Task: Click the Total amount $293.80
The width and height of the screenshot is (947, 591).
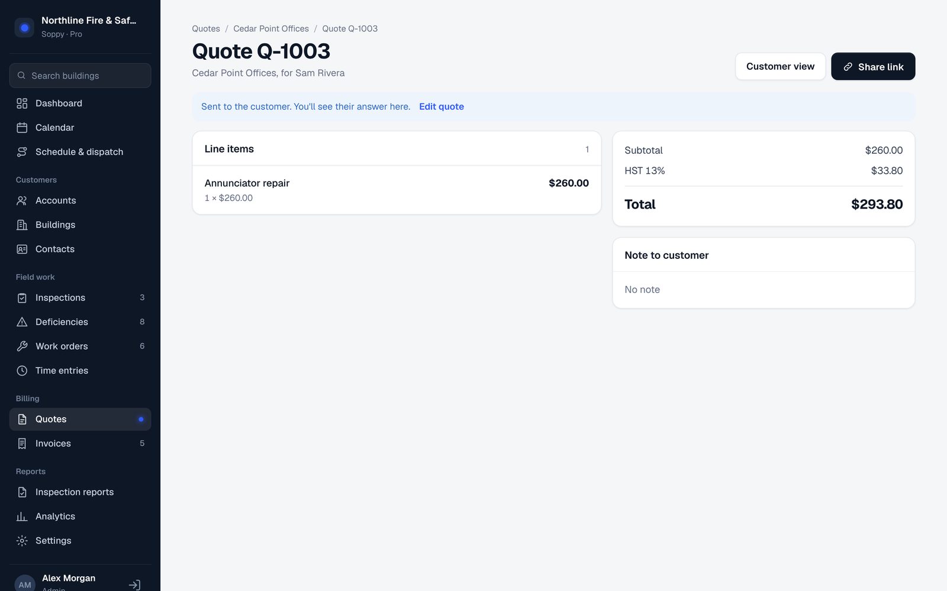Action: (x=877, y=204)
